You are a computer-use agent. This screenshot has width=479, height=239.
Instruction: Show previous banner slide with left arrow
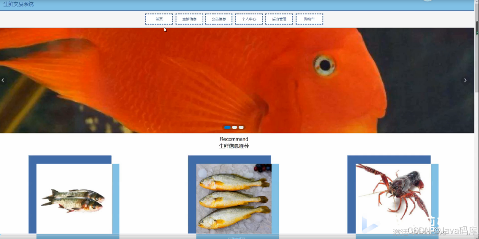pyautogui.click(x=3, y=80)
